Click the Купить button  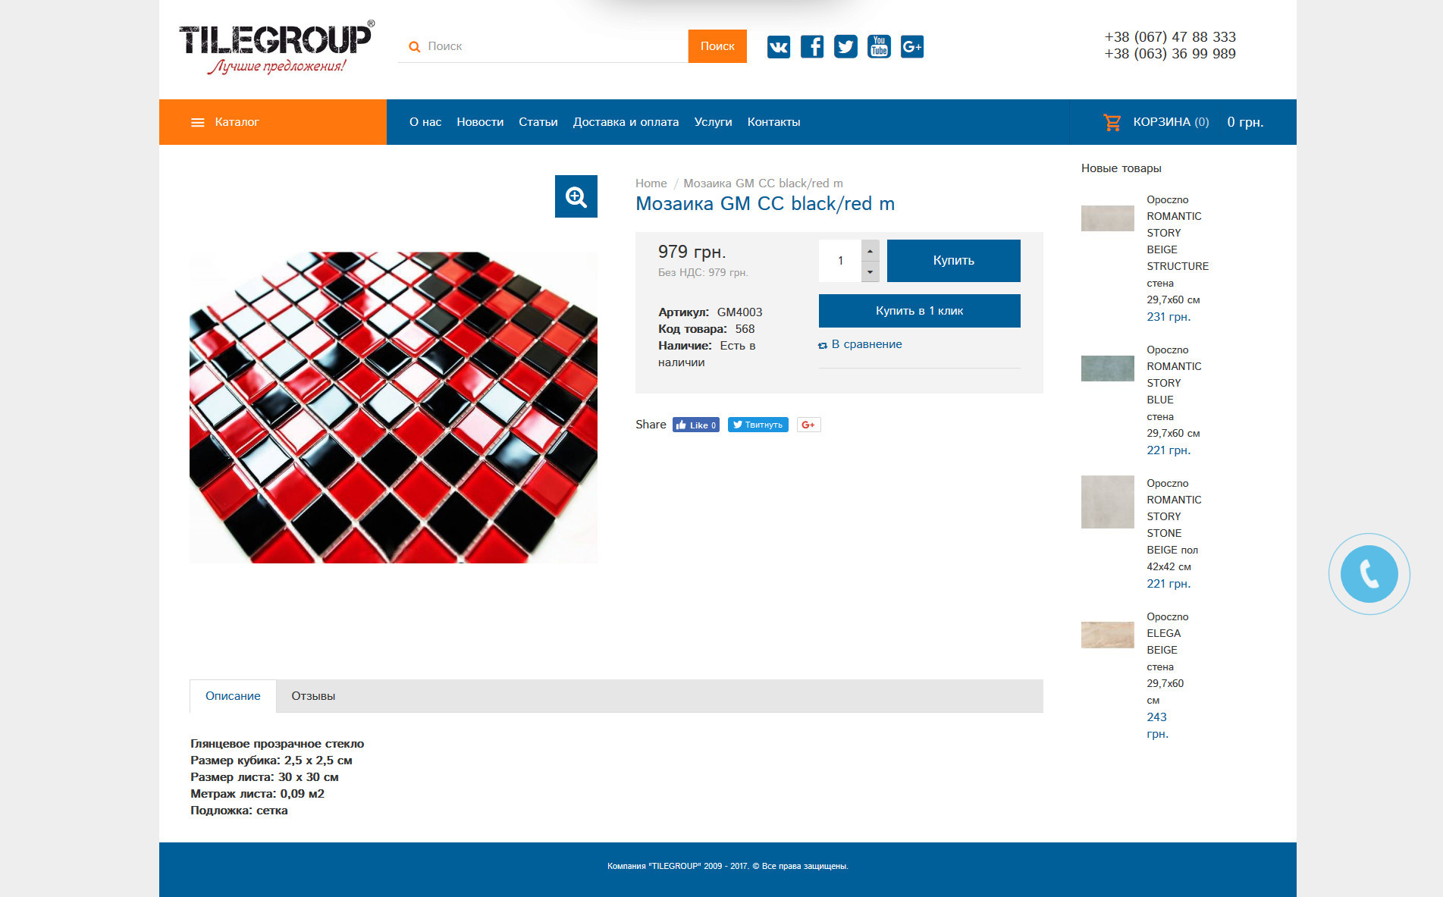click(x=954, y=261)
